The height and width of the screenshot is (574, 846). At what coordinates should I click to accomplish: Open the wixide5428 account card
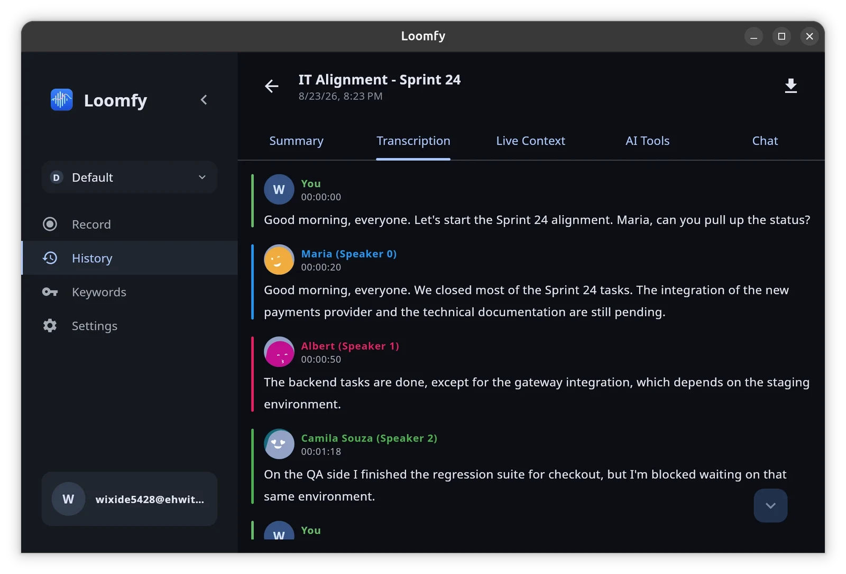129,499
